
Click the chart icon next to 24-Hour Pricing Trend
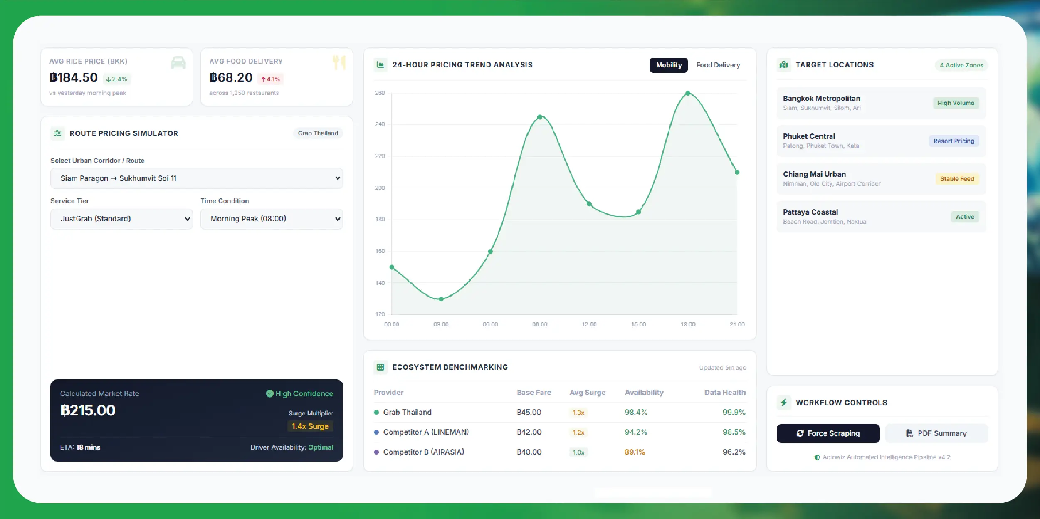pyautogui.click(x=380, y=64)
